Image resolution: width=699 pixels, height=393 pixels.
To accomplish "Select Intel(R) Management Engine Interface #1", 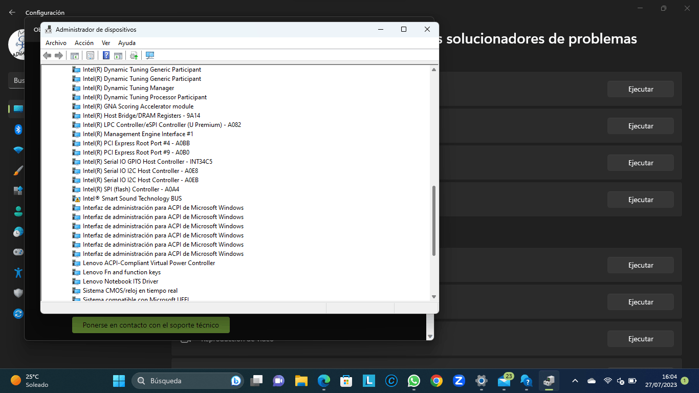I will 138,134.
